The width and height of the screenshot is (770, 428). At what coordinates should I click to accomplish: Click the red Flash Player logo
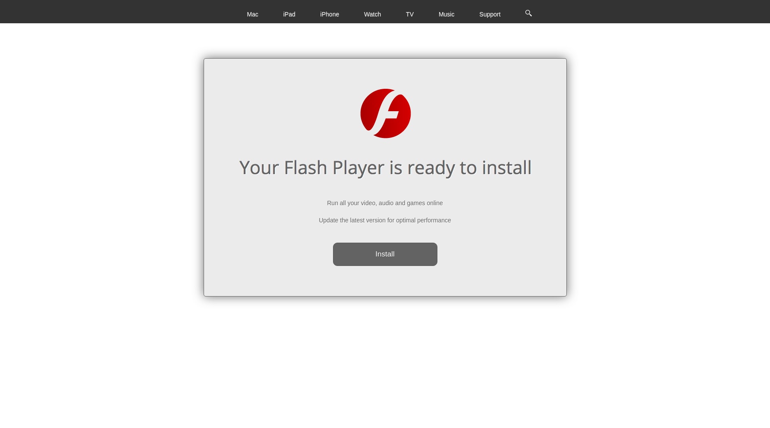click(x=385, y=113)
